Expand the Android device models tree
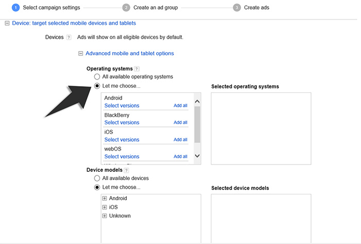The image size is (361, 244). tap(105, 199)
